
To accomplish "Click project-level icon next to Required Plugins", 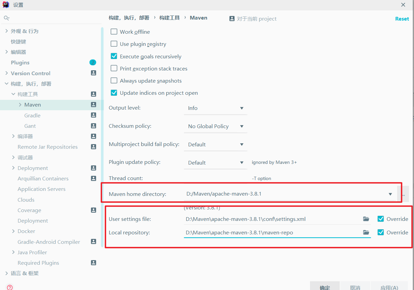I will pos(94,262).
